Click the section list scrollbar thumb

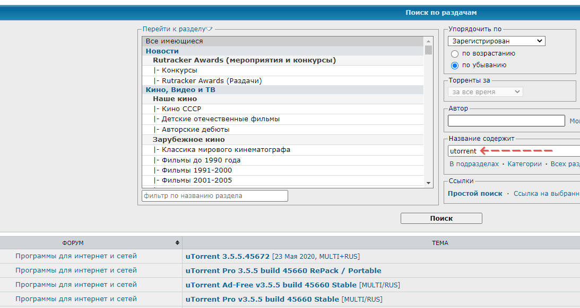coord(428,50)
